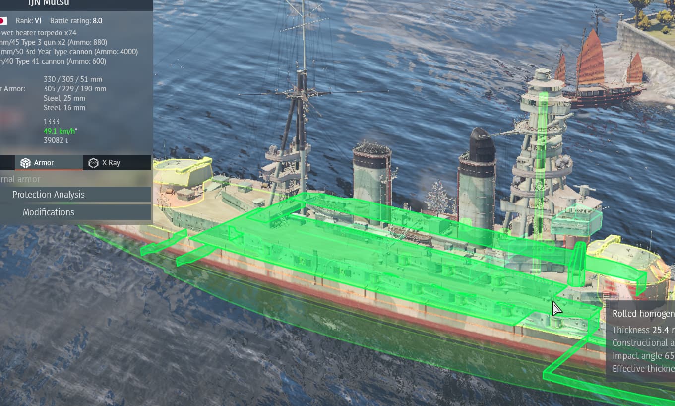The width and height of the screenshot is (675, 406).
Task: Click the wet-heater torpedo x24 line
Action: click(x=39, y=33)
